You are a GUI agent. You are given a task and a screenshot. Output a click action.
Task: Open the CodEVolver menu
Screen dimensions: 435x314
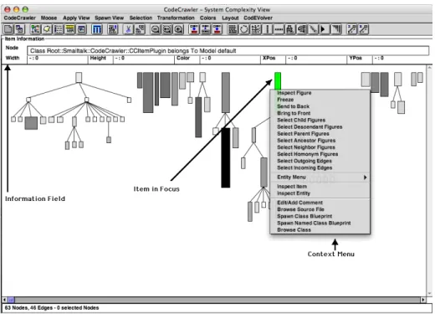point(258,18)
